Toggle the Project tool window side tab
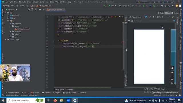 tap(3, 12)
